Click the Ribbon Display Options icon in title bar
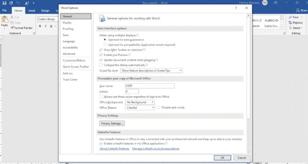 276,3
